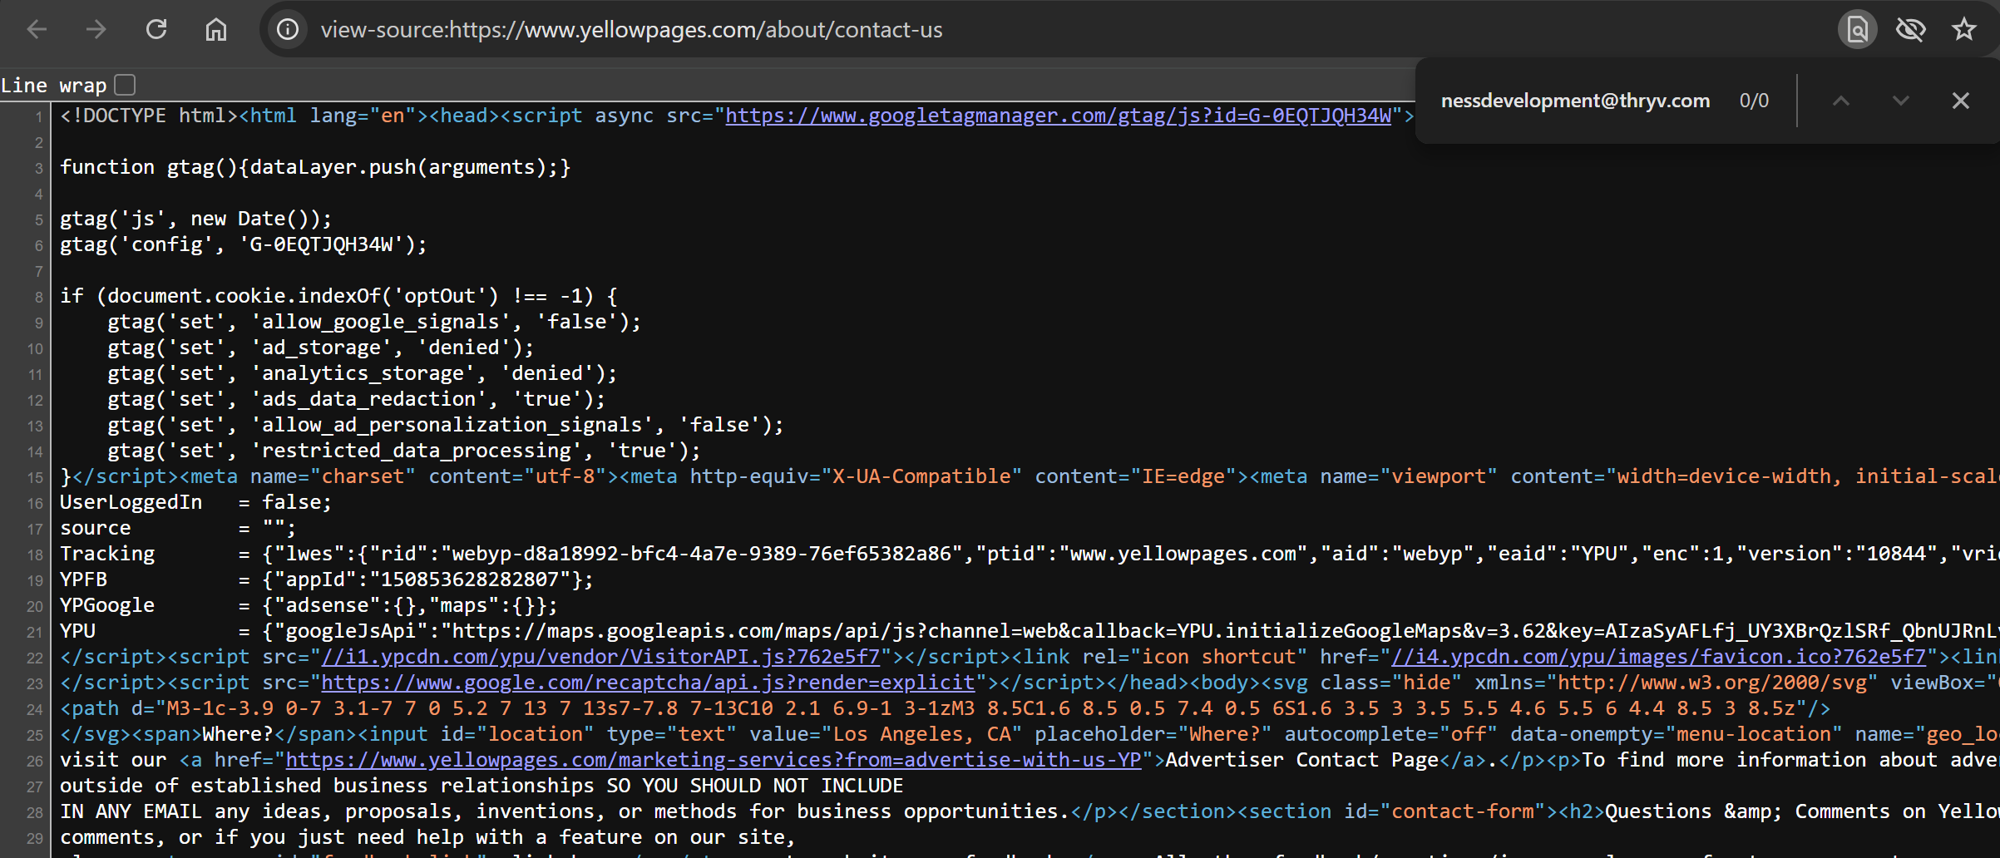Click the address bar URL
The image size is (2000, 858).
[x=631, y=29]
